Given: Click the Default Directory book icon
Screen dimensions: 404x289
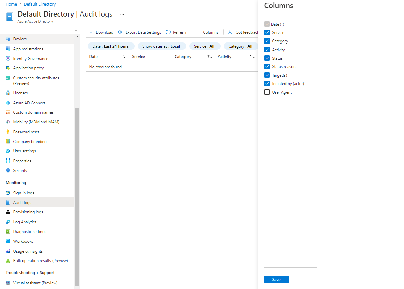Looking at the screenshot, I should tap(10, 17).
